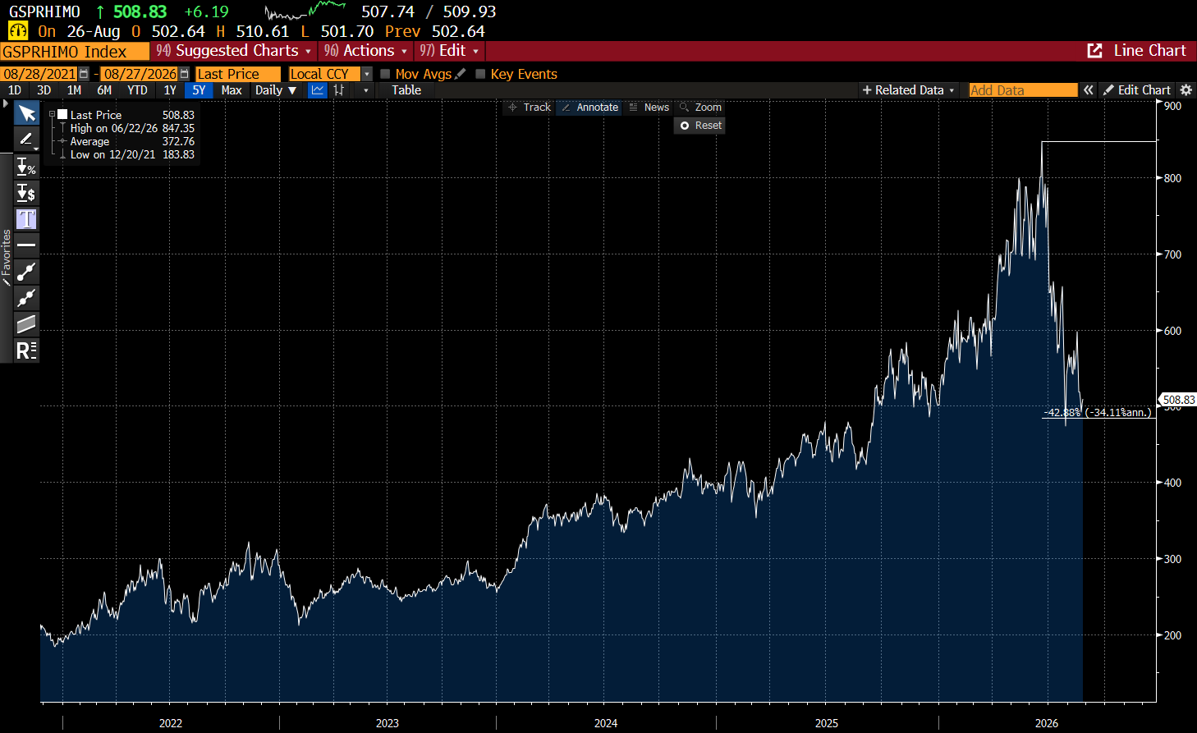The width and height of the screenshot is (1197, 733).
Task: Enable Key Events checkbox
Action: (480, 74)
